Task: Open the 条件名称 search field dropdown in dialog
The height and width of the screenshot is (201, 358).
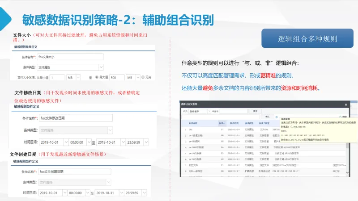Action: [209, 111]
